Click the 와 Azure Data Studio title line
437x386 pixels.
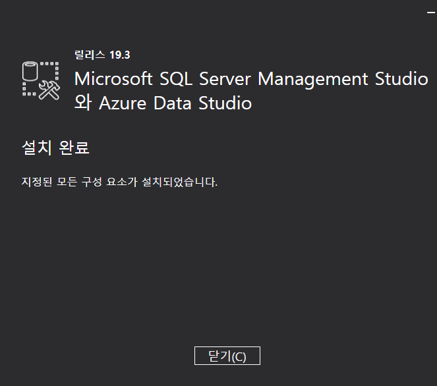163,103
